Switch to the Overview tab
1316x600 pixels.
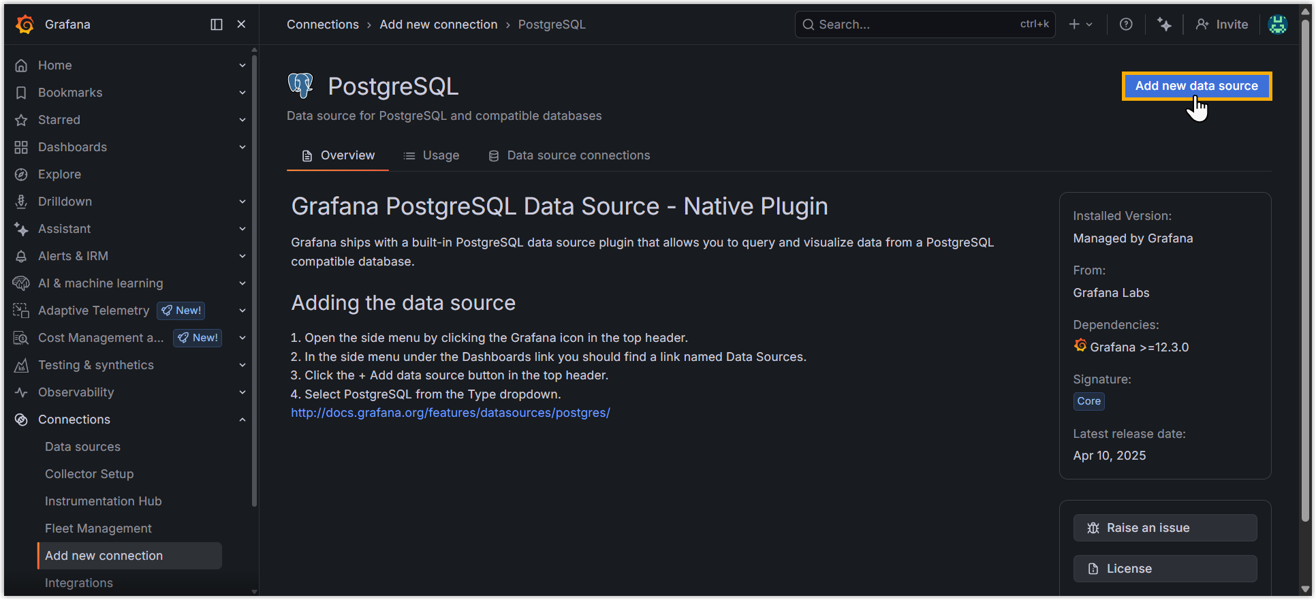tap(338, 155)
